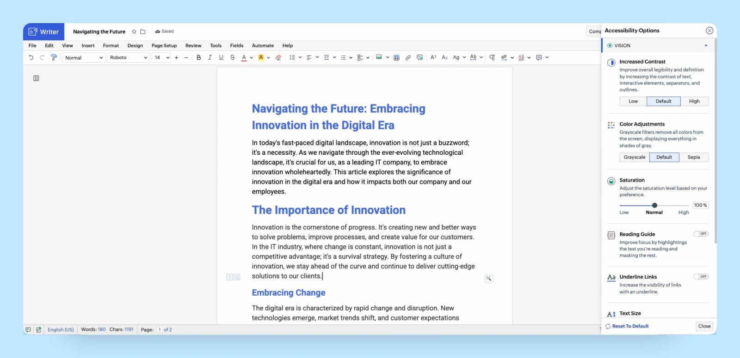Viewport: 740px width, 358px height.
Task: Undo the last action
Action: point(31,57)
